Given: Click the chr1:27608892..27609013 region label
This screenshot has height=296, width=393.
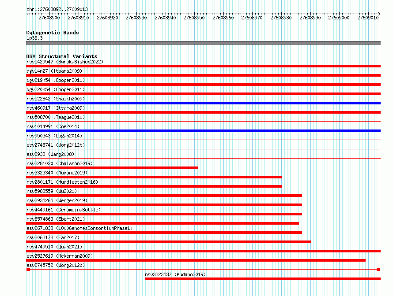Looking at the screenshot, I should pos(57,9).
